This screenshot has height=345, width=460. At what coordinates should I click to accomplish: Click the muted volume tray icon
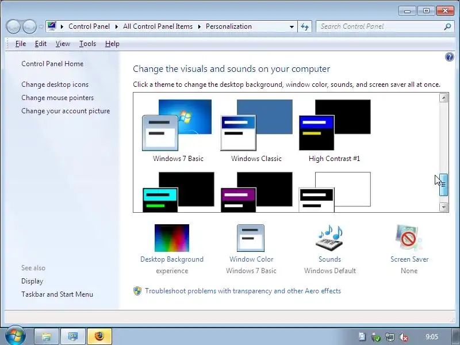(404, 337)
